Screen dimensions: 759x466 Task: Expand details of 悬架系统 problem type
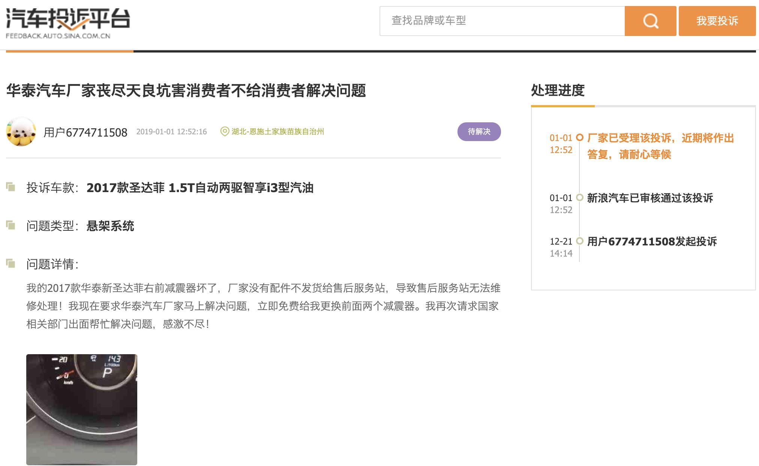pos(111,226)
